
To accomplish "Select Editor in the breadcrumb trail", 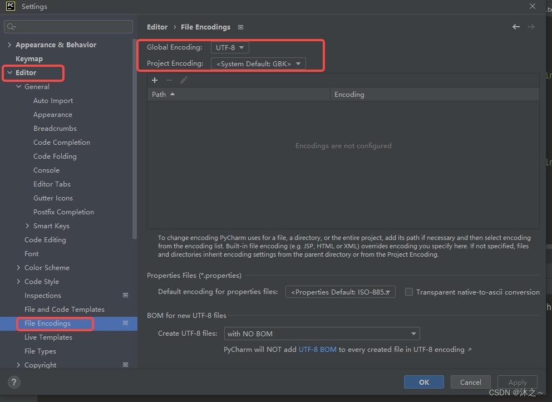I will pos(157,27).
